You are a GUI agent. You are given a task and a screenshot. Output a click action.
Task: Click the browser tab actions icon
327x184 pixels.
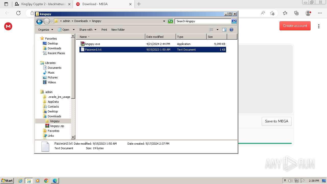pos(6,4)
